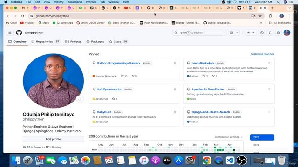Select the 2025 contribution year button
This screenshot has height=167, width=298.
pos(262,137)
